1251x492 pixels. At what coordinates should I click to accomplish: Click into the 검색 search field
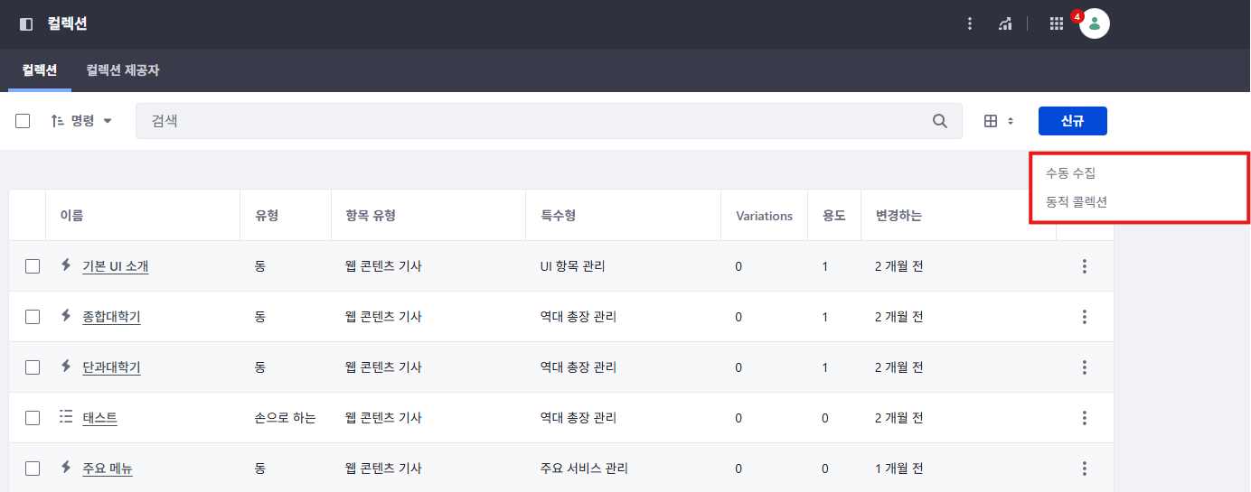click(x=533, y=121)
